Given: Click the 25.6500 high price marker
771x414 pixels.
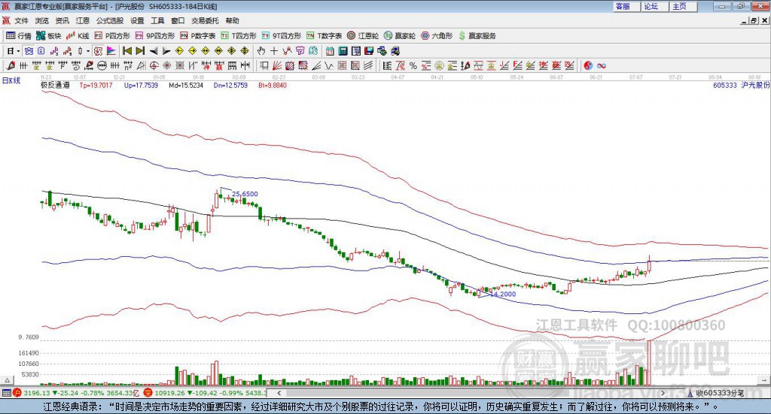Looking at the screenshot, I should click(245, 194).
